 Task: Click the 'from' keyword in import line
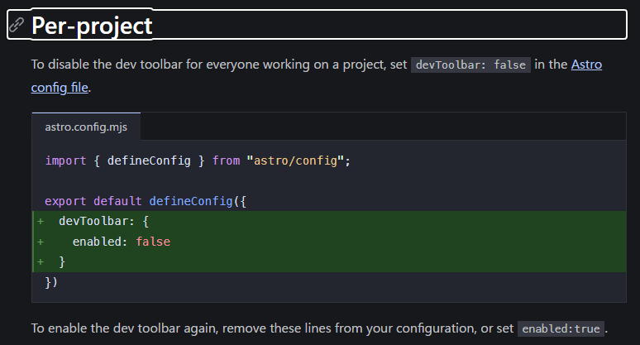click(226, 161)
